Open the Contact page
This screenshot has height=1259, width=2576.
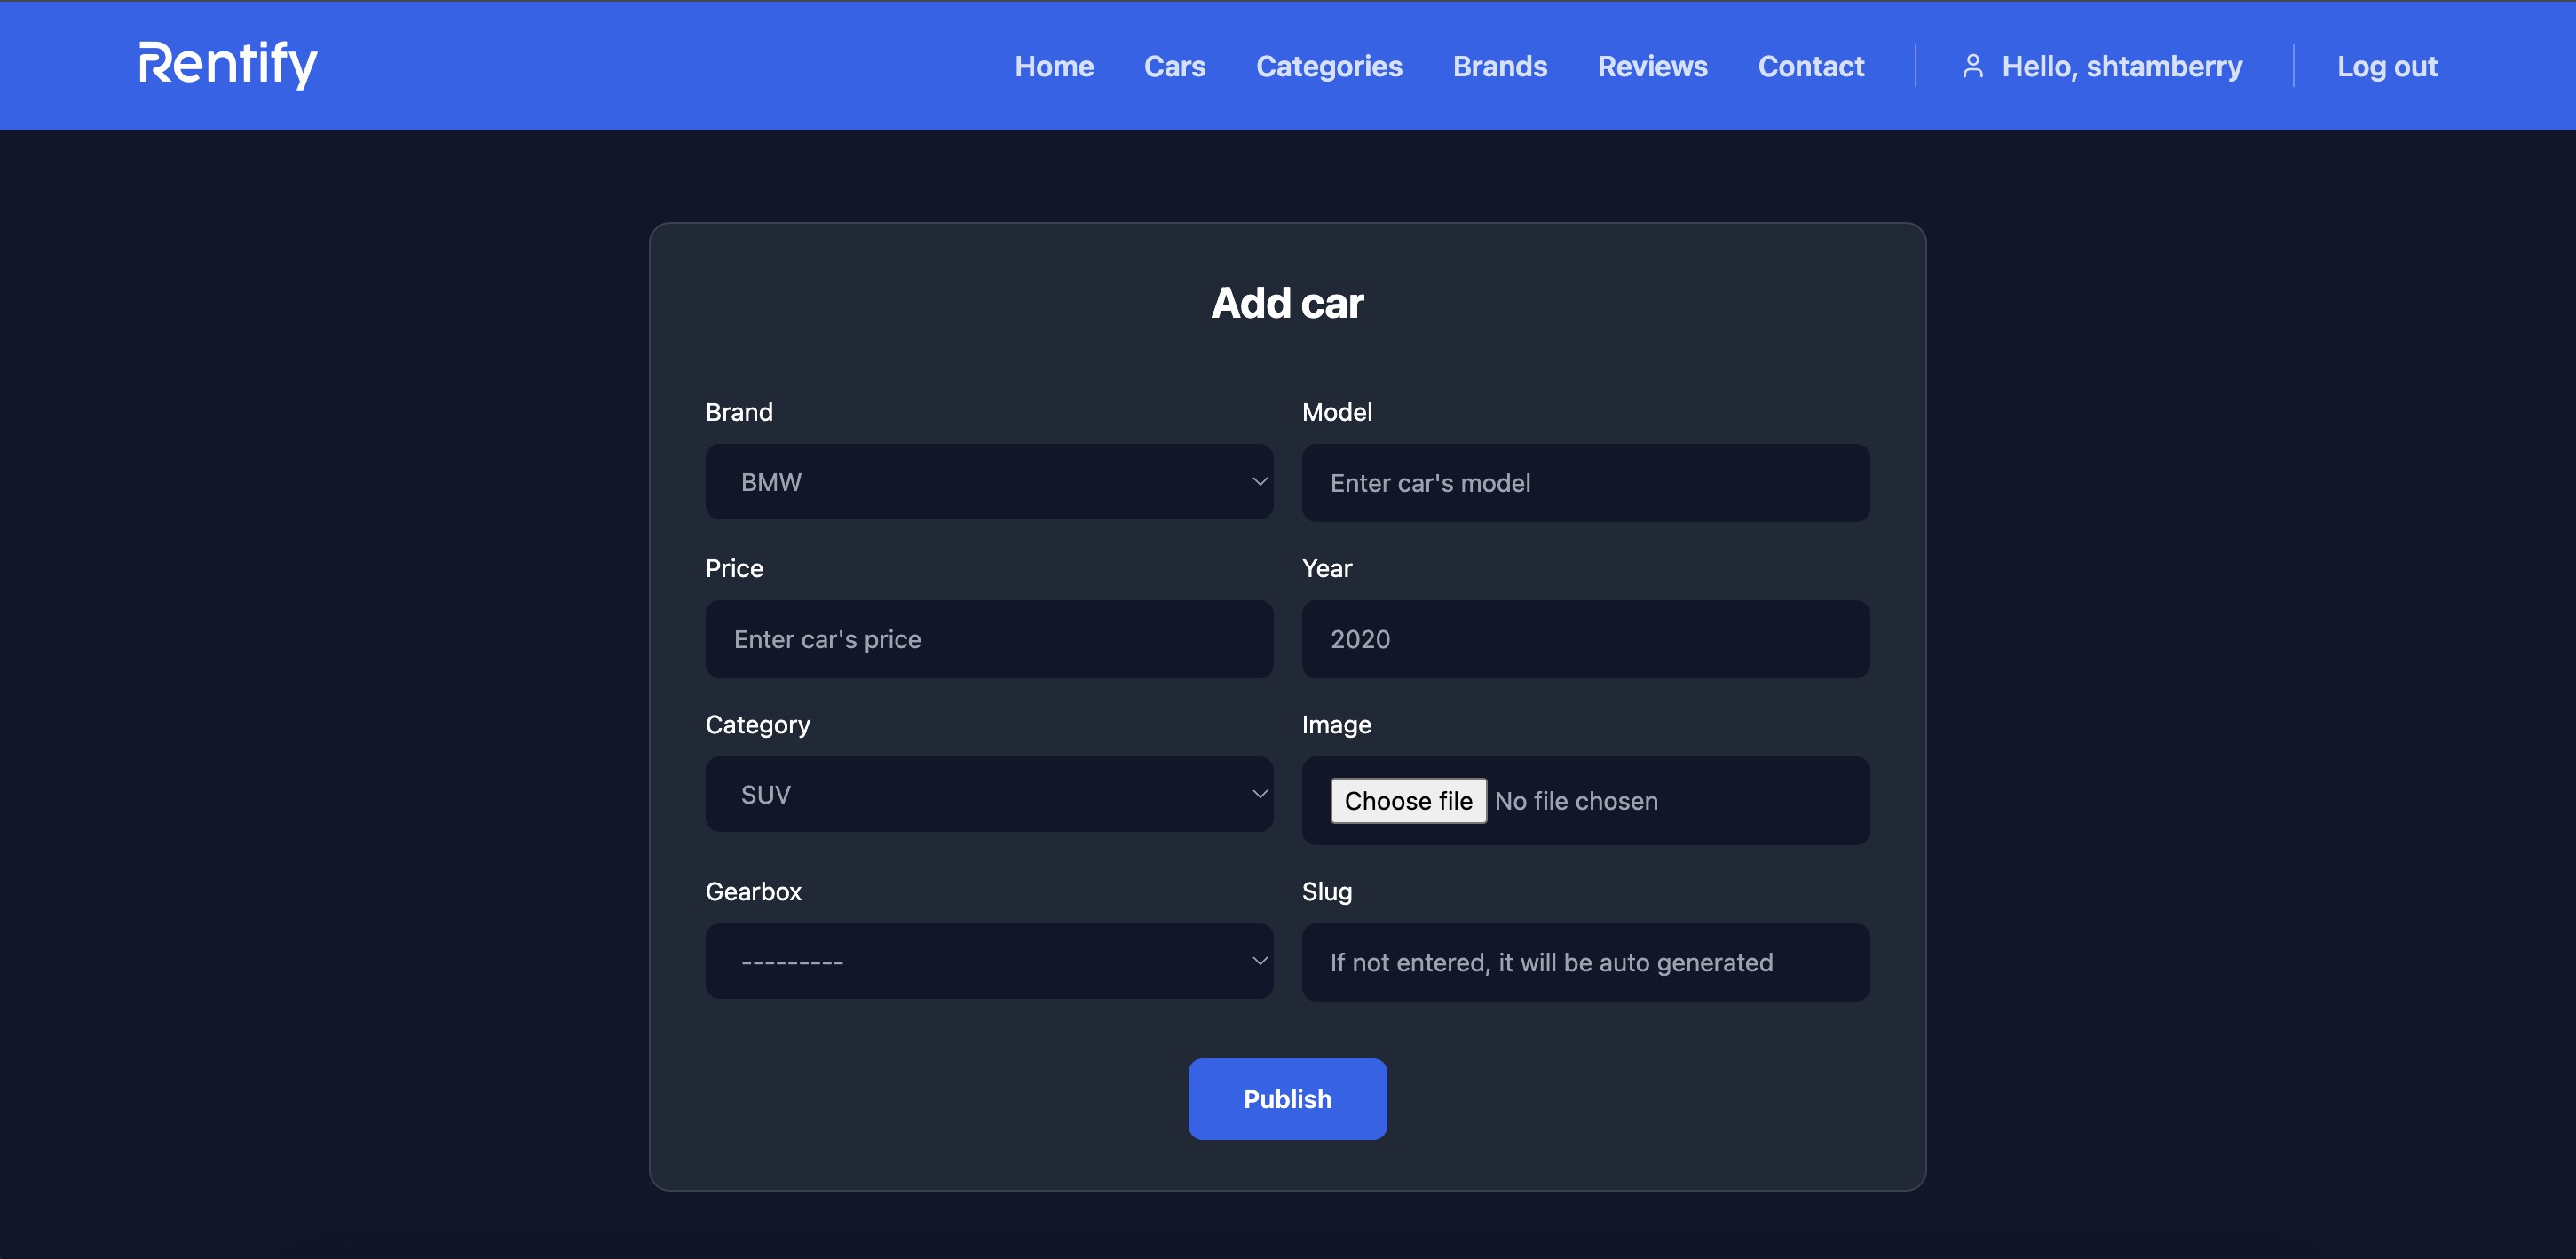(x=1810, y=66)
